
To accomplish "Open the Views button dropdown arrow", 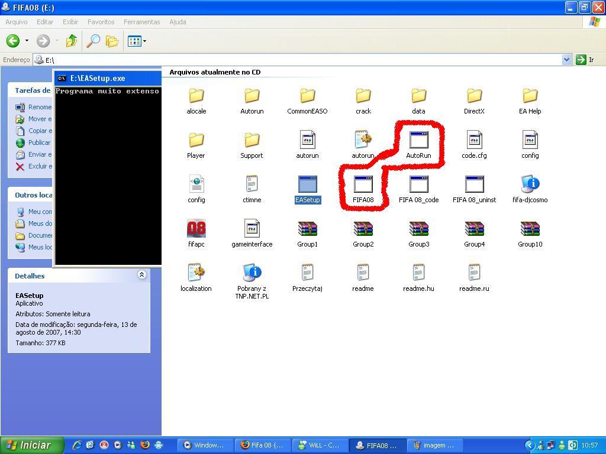I will 144,41.
